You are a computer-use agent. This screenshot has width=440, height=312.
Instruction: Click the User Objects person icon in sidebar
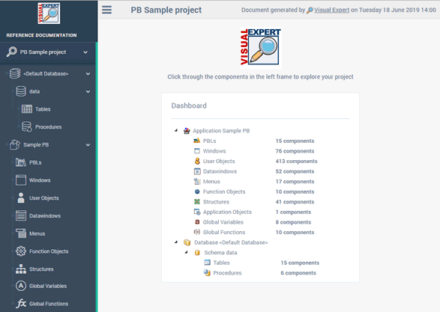pyautogui.click(x=21, y=198)
